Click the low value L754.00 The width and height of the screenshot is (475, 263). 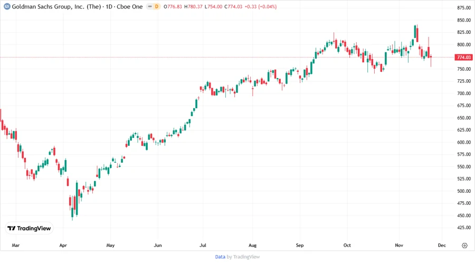[213, 6]
